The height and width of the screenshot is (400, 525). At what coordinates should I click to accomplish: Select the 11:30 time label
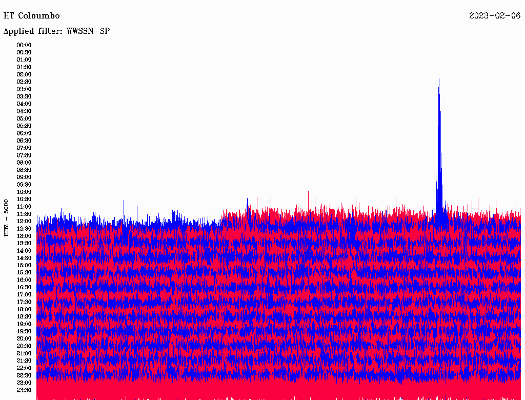coord(24,214)
